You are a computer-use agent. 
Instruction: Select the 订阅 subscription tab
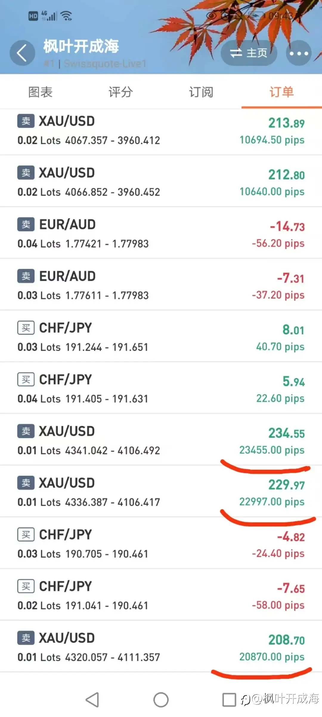(201, 92)
